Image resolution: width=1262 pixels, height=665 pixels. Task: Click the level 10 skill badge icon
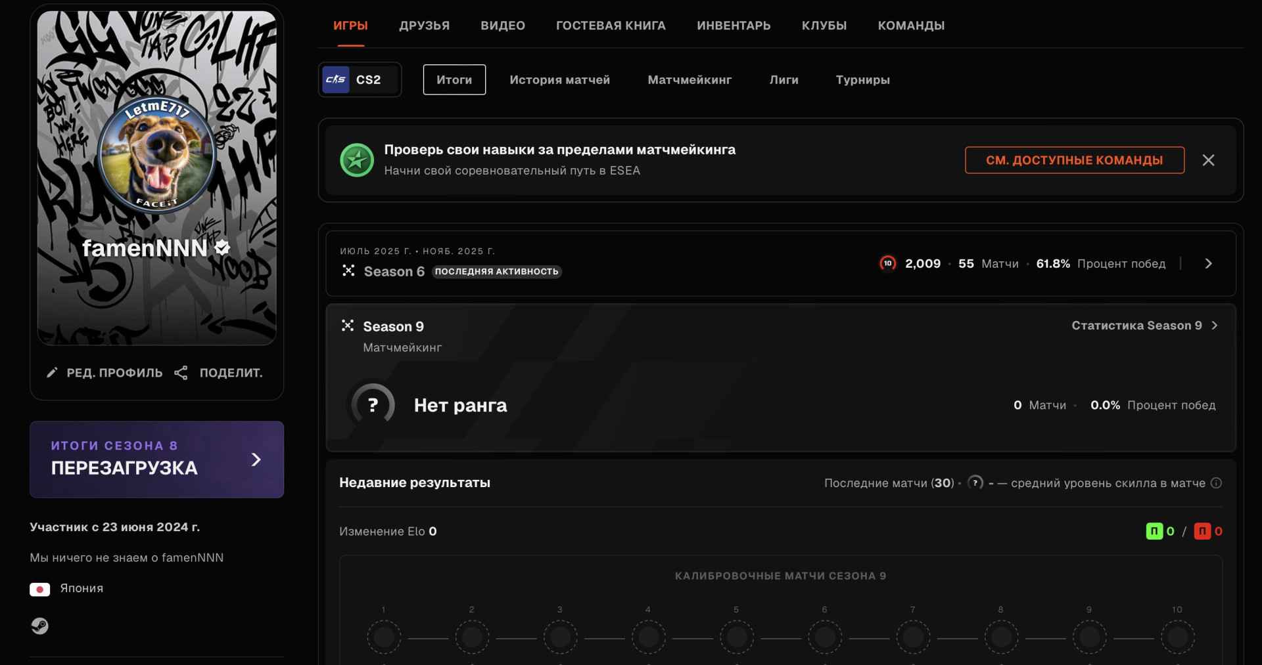click(x=887, y=263)
